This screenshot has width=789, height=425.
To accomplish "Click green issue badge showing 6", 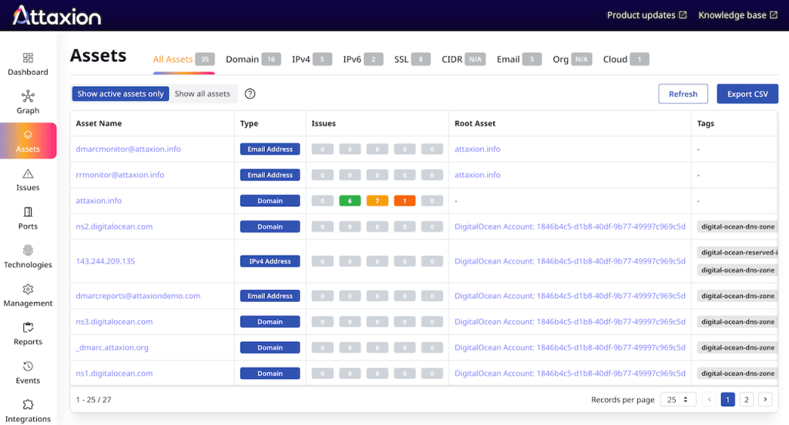I will (350, 201).
